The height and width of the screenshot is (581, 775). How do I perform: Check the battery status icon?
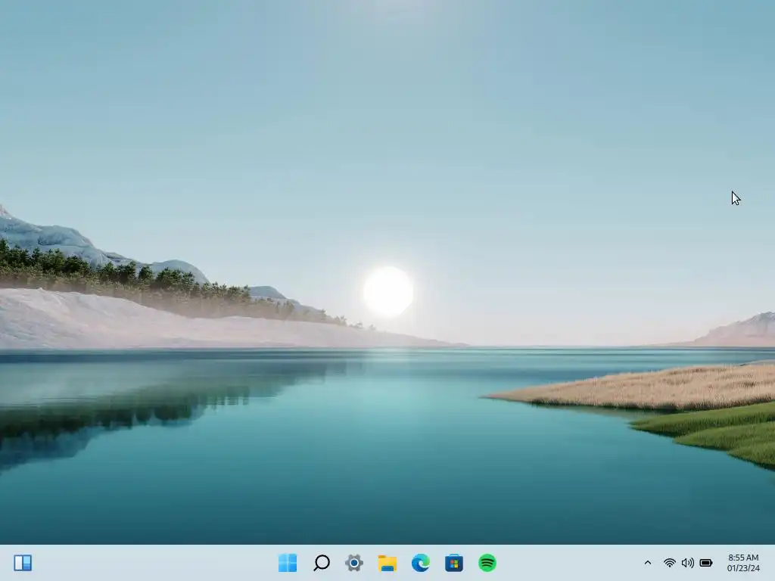click(706, 563)
